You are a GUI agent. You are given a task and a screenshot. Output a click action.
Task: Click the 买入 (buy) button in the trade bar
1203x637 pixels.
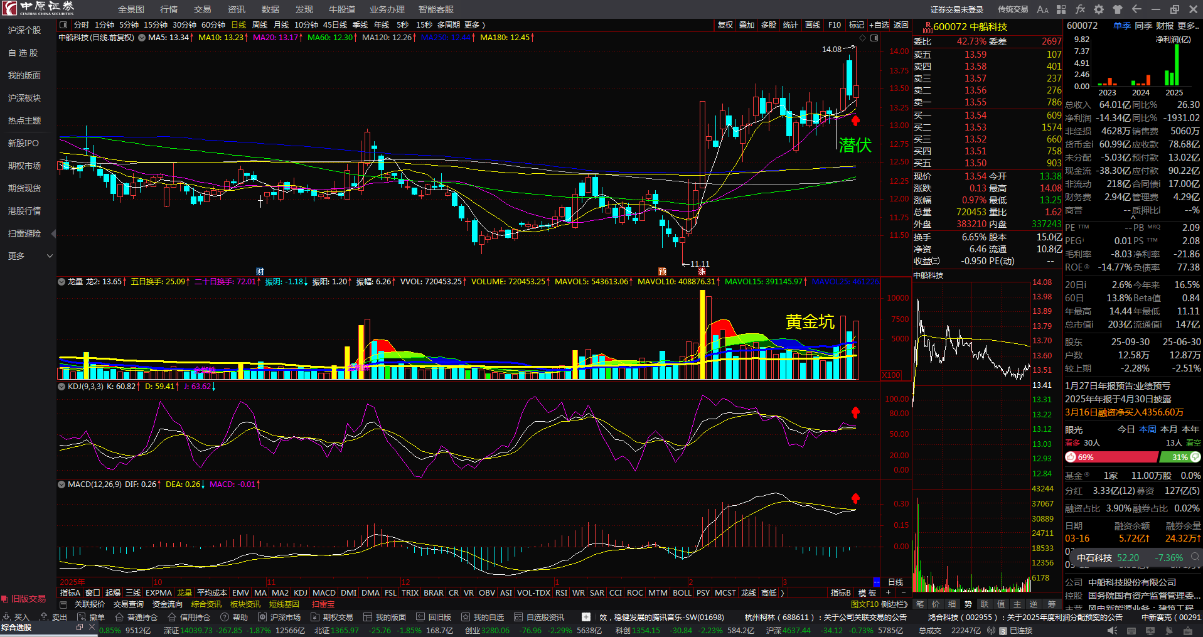tap(16, 618)
